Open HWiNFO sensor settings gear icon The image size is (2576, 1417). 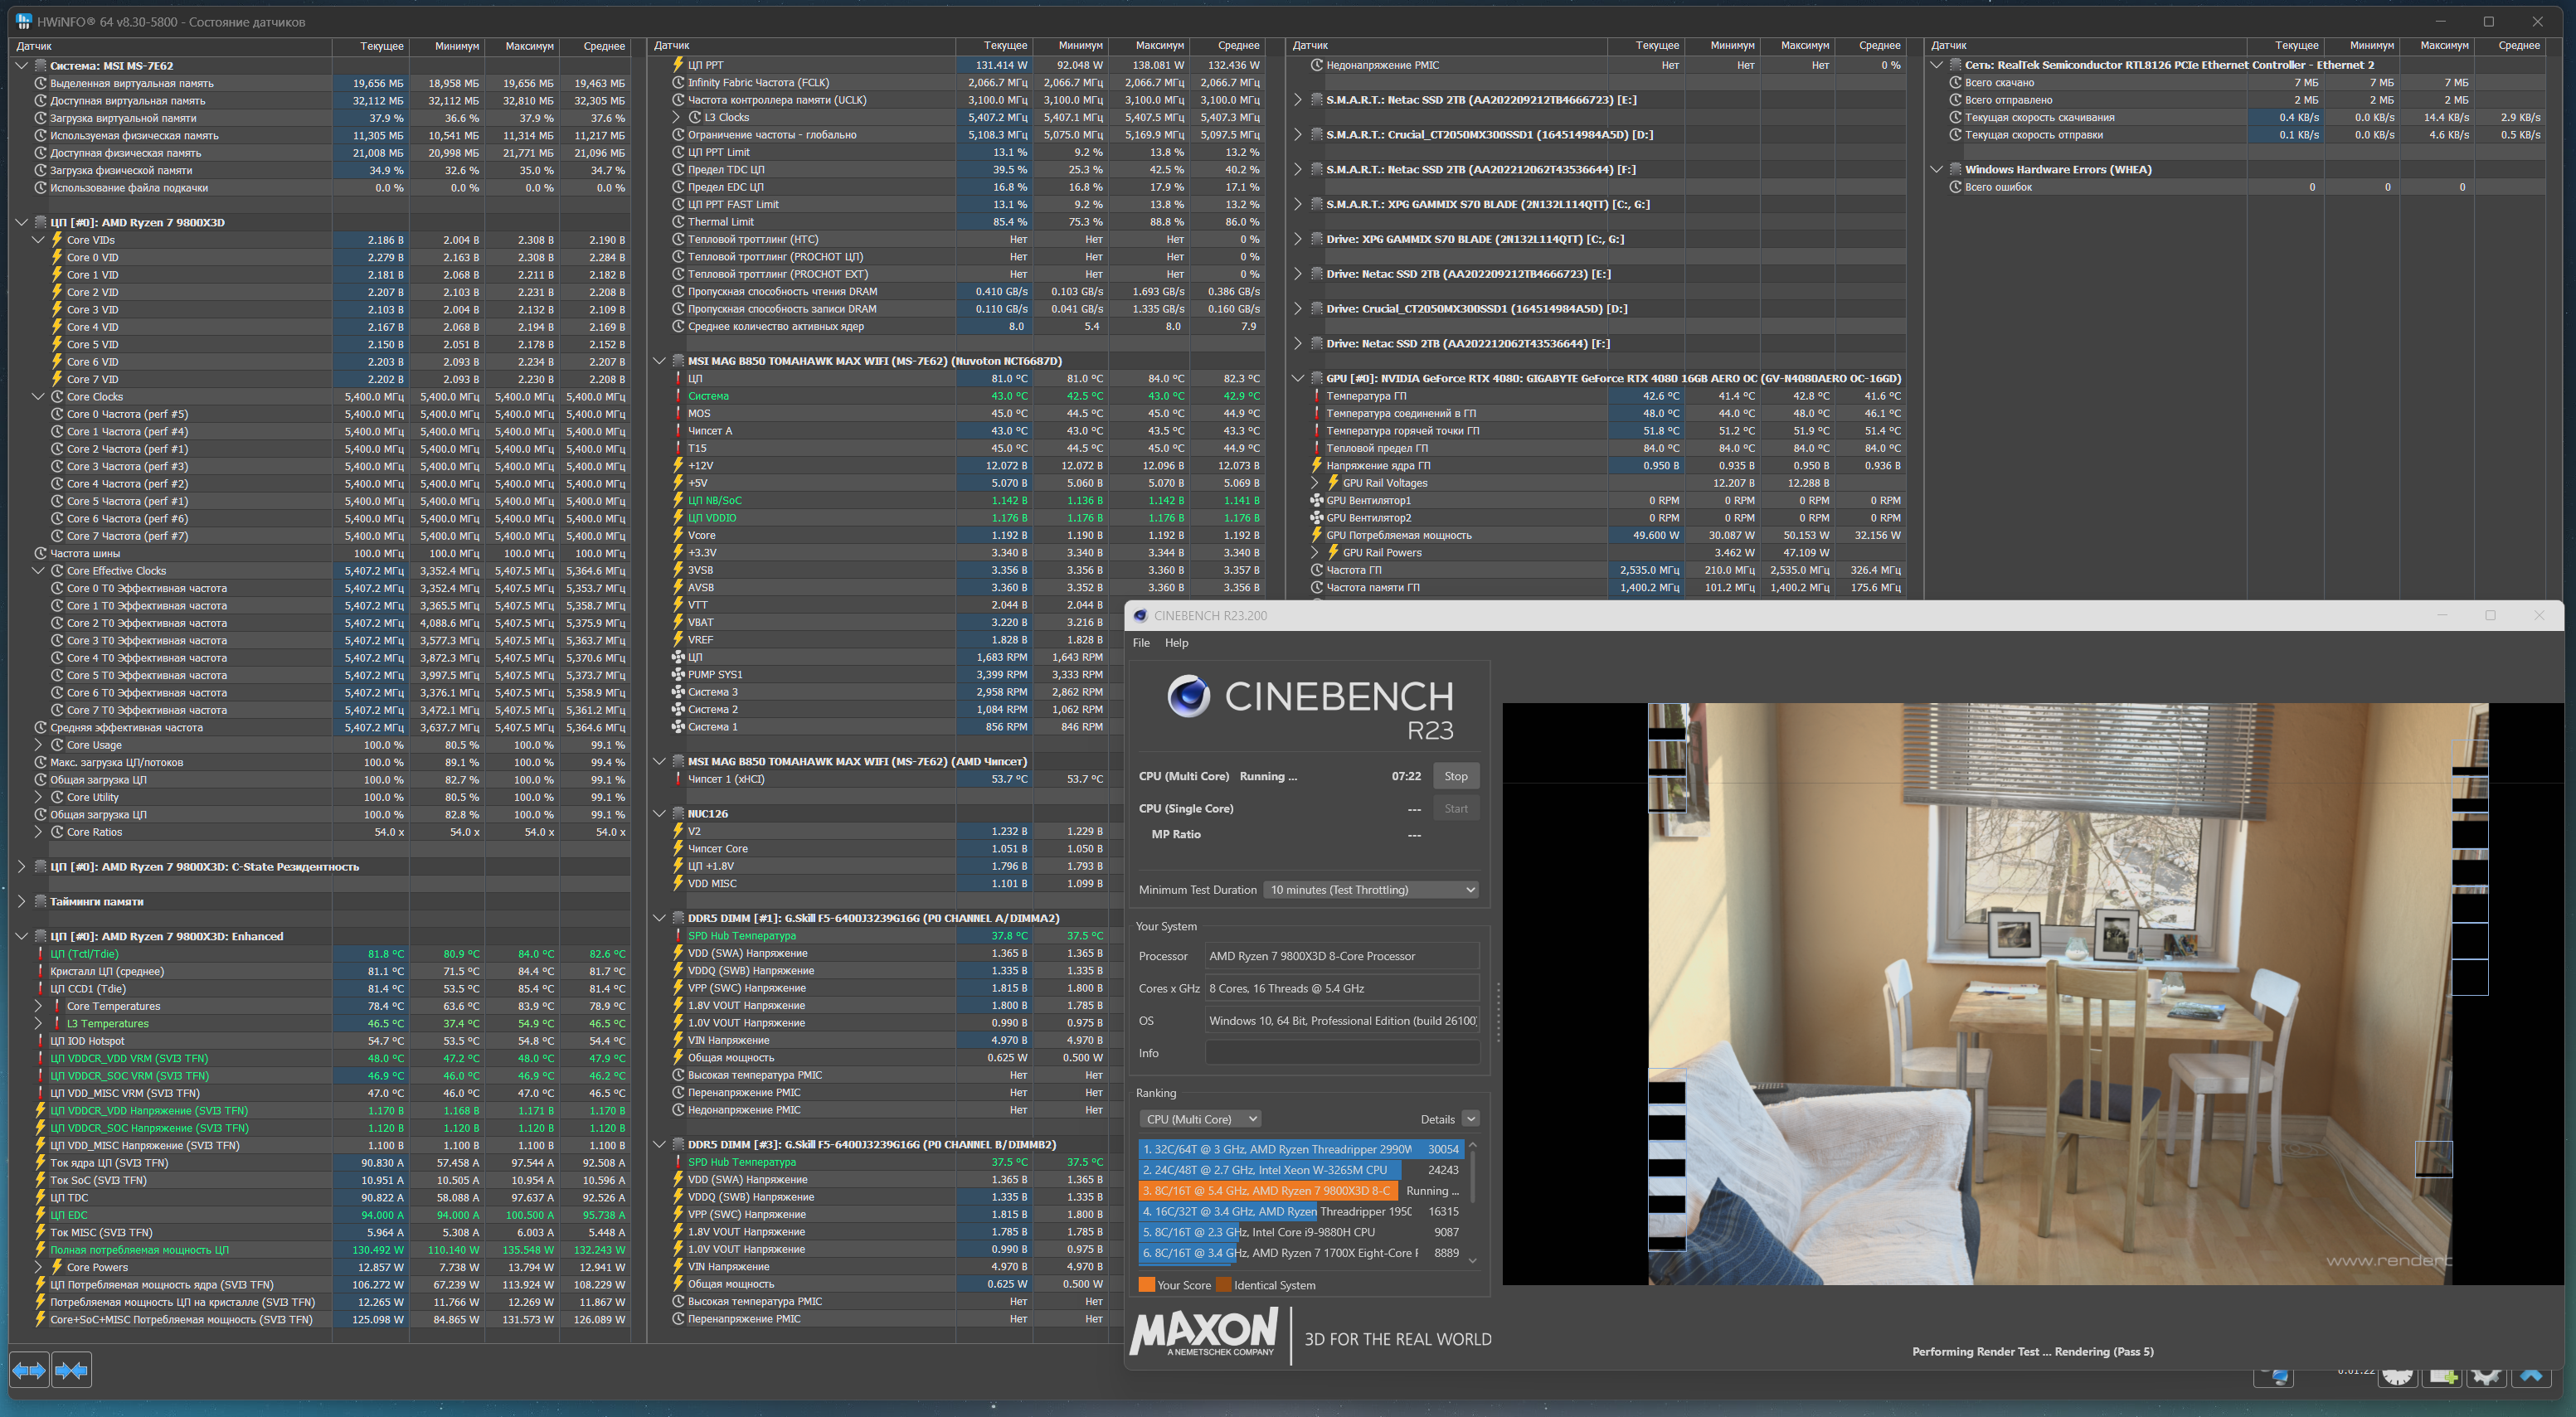[x=2486, y=1378]
